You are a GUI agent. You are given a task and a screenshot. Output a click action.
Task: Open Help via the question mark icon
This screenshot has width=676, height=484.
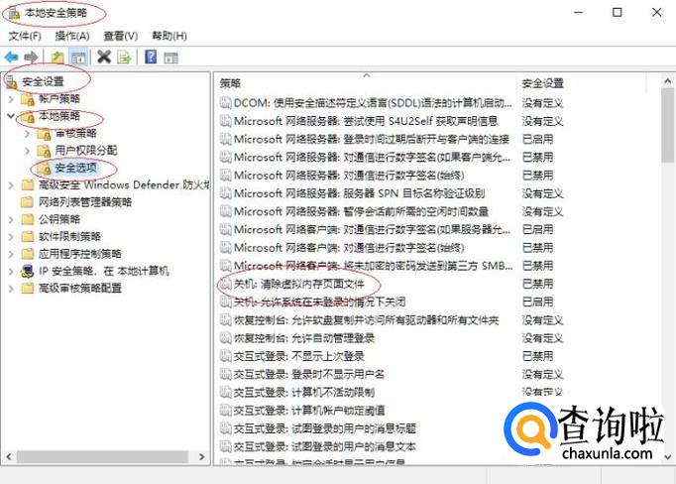click(151, 57)
